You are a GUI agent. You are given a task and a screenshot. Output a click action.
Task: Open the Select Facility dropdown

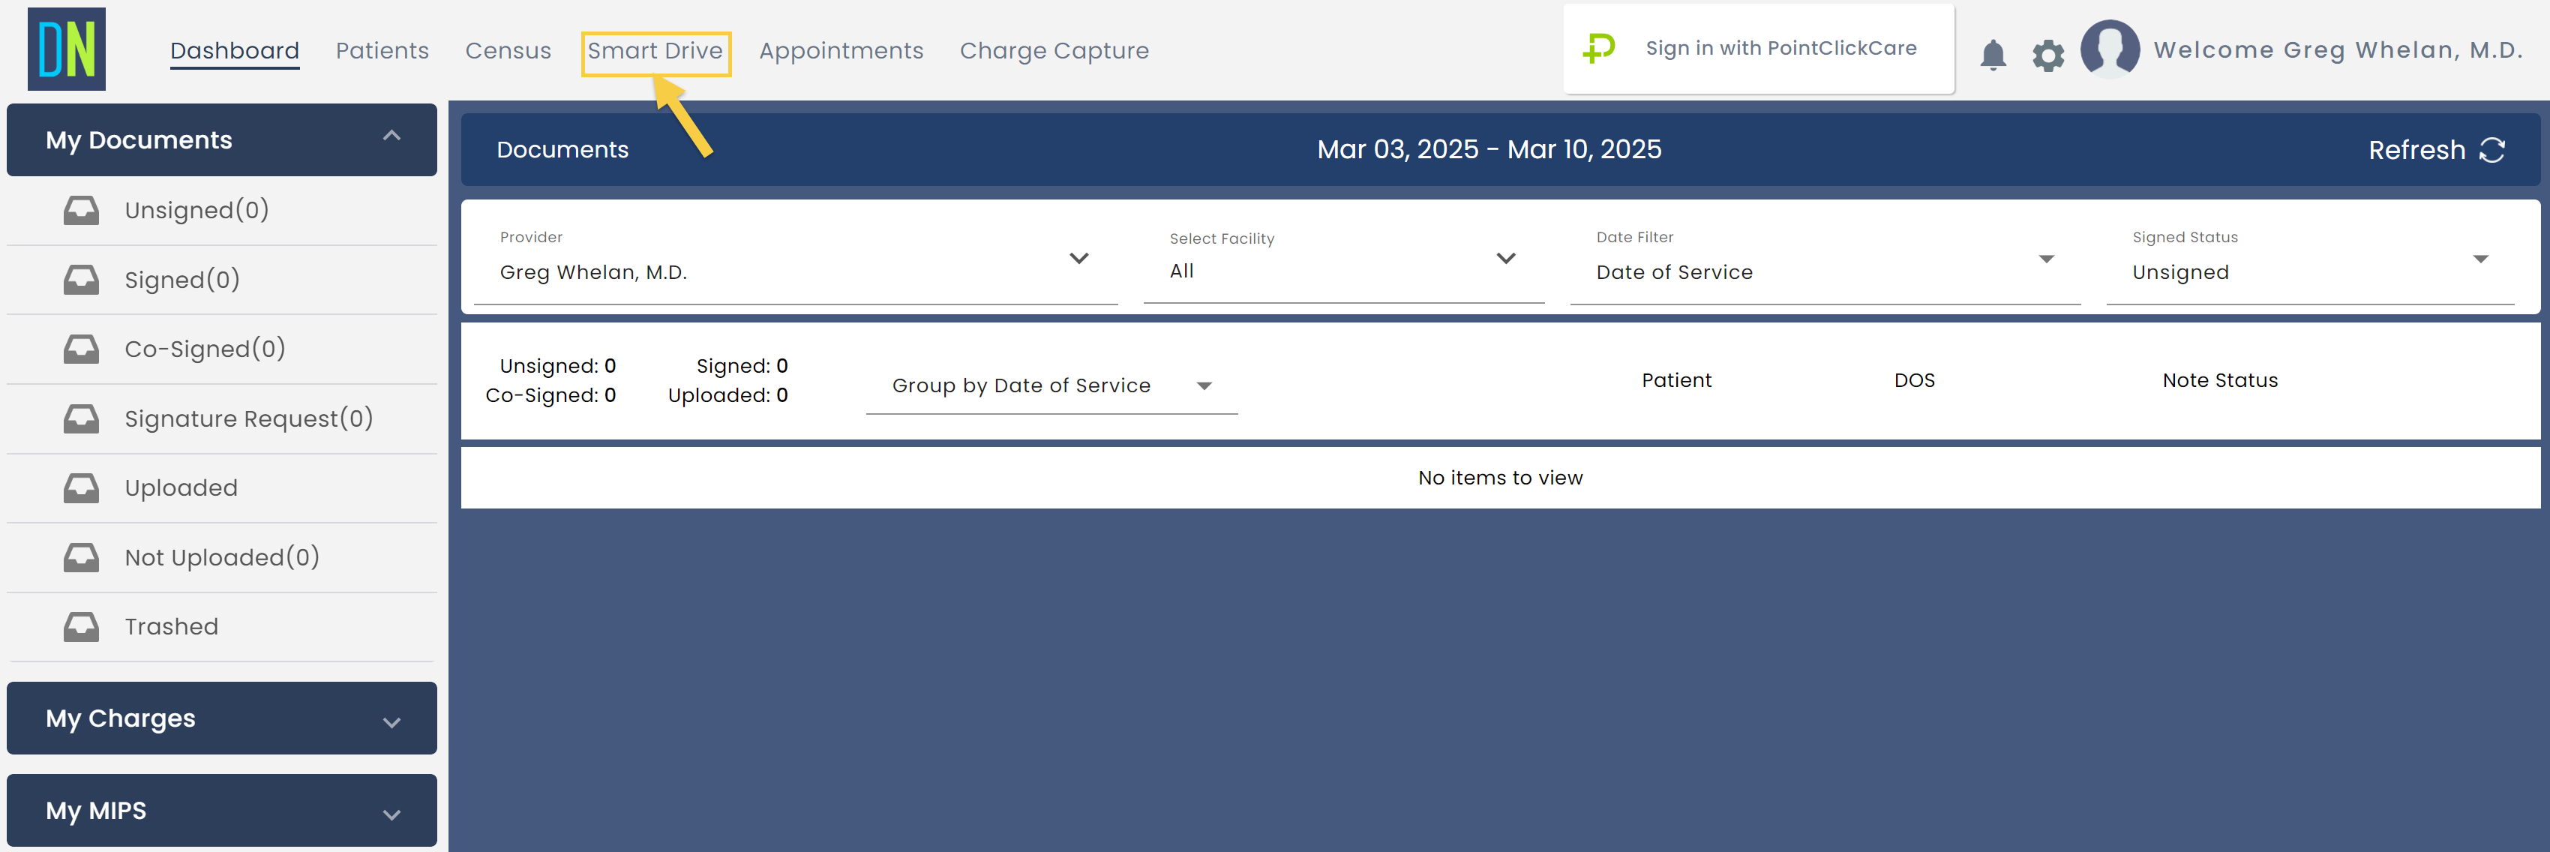pyautogui.click(x=1506, y=259)
